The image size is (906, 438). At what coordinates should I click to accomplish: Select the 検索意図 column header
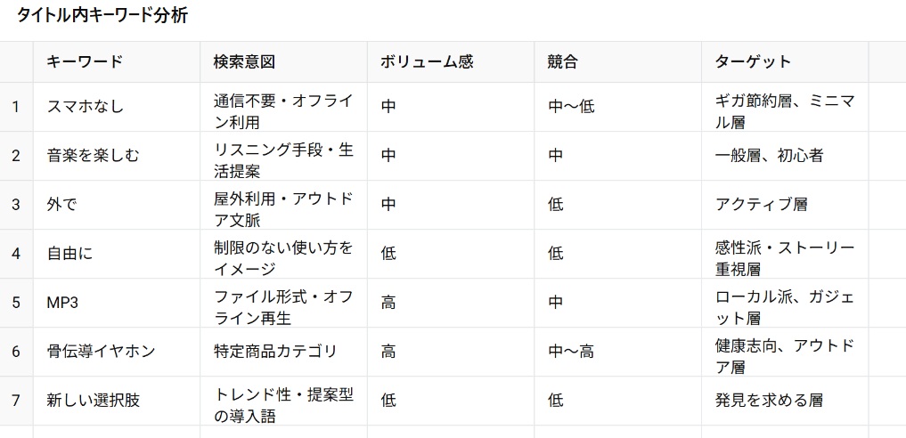point(283,61)
